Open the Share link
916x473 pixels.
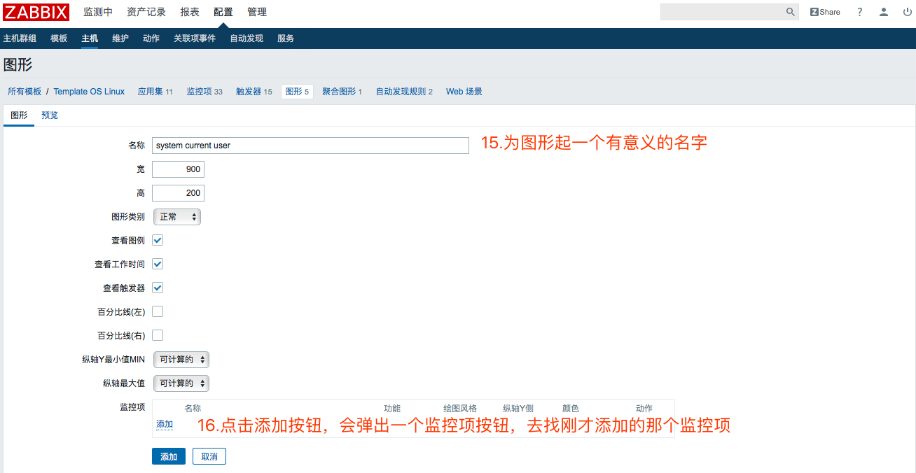point(825,12)
